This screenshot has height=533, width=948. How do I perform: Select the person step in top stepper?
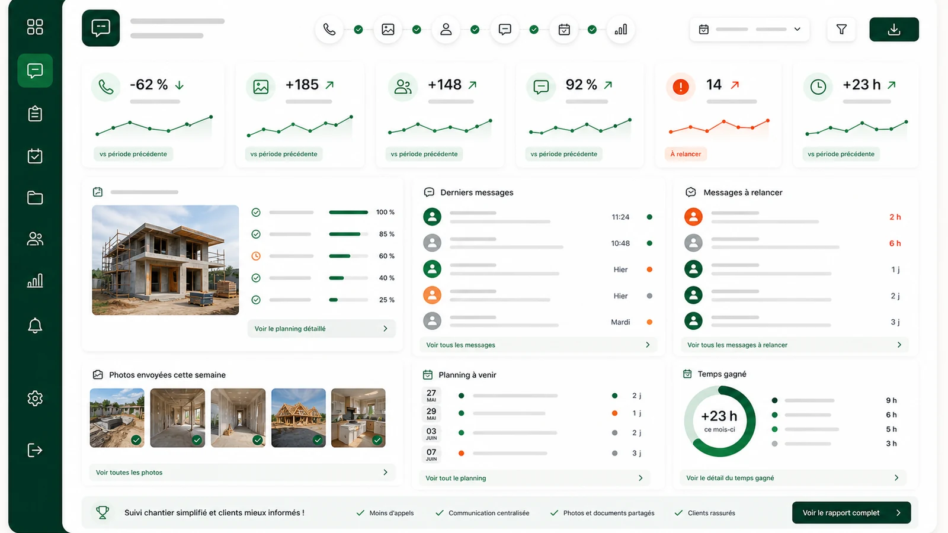[x=446, y=30]
